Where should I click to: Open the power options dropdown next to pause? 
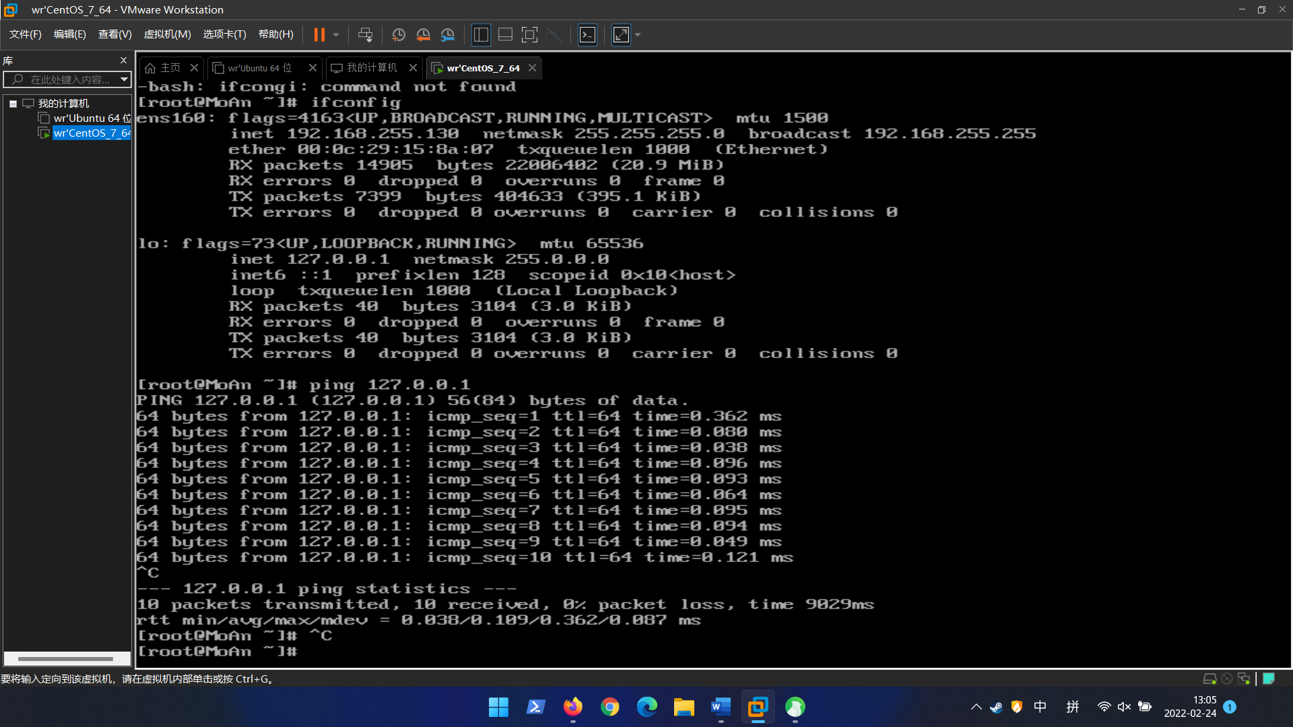(336, 35)
